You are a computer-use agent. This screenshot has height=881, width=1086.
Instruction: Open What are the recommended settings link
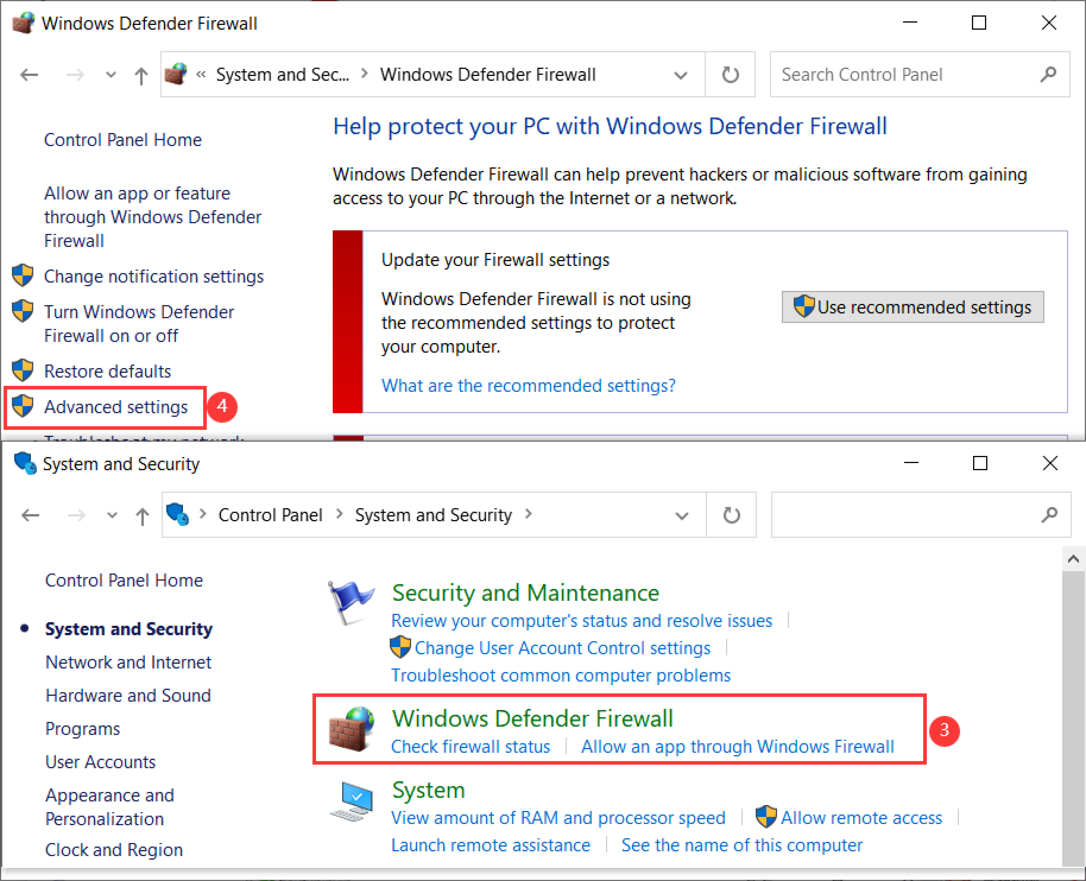528,385
